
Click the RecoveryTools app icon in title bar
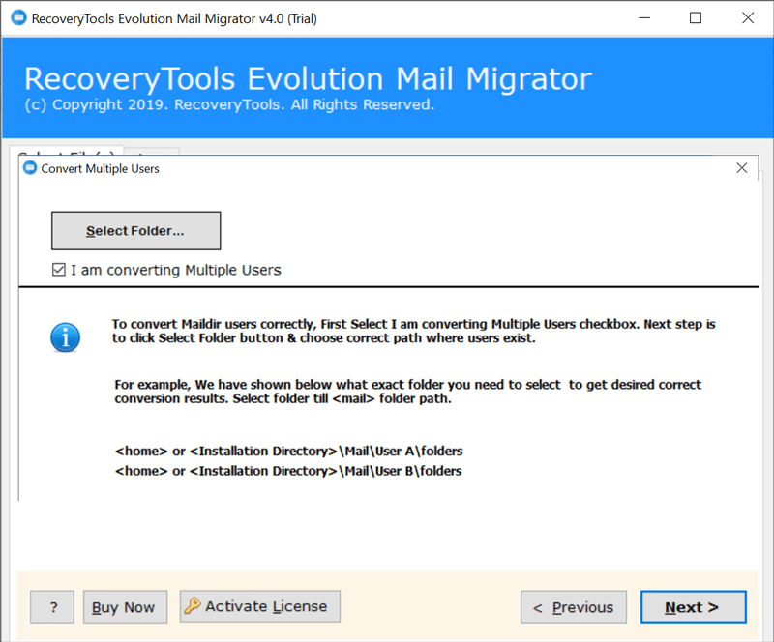point(18,18)
